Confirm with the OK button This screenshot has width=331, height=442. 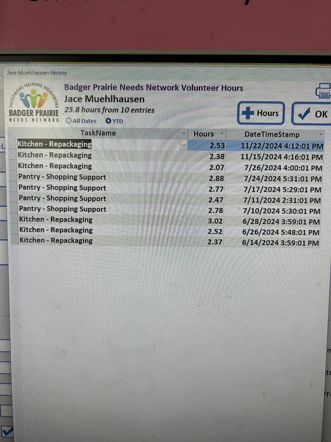(x=312, y=114)
